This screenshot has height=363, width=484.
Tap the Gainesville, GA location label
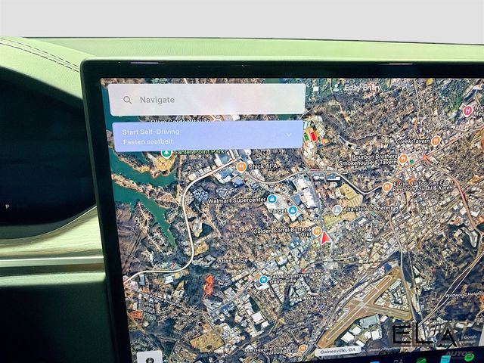click(x=338, y=351)
